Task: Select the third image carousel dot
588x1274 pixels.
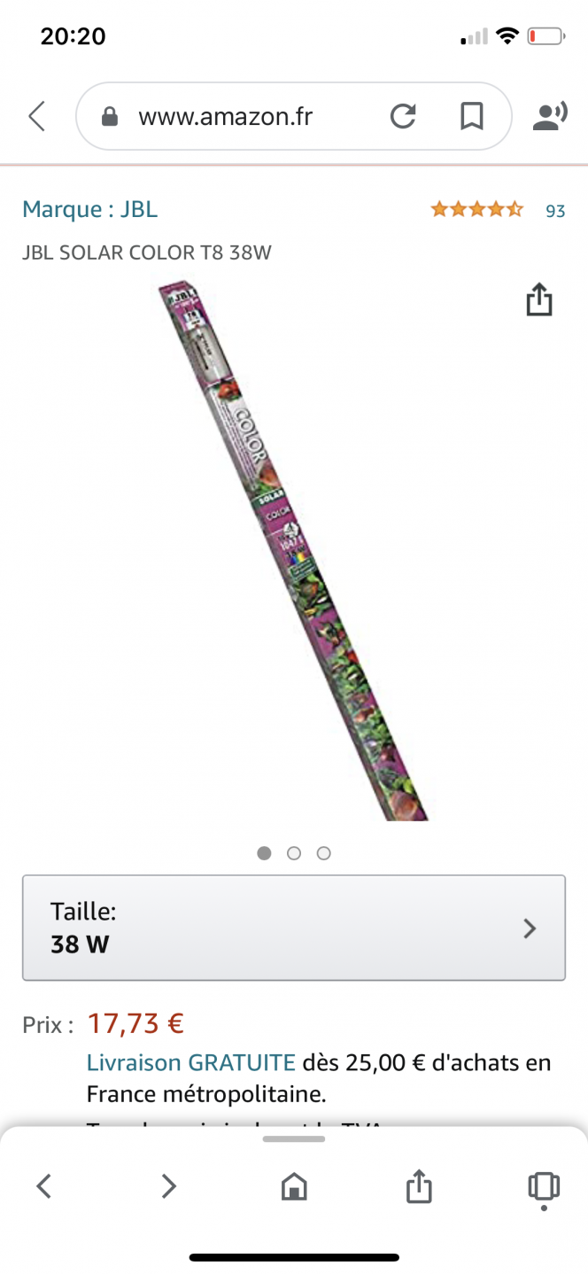Action: click(324, 853)
